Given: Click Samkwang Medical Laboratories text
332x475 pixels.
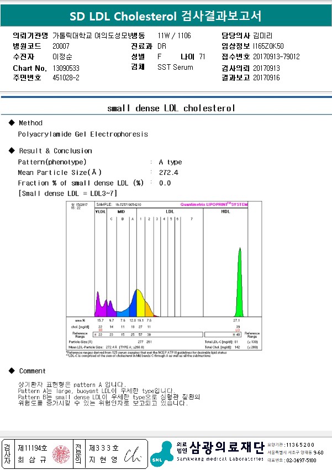Looking at the screenshot, I should (220, 458).
